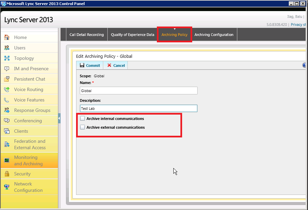Click the Home house icon in the sidebar

pyautogui.click(x=7, y=37)
